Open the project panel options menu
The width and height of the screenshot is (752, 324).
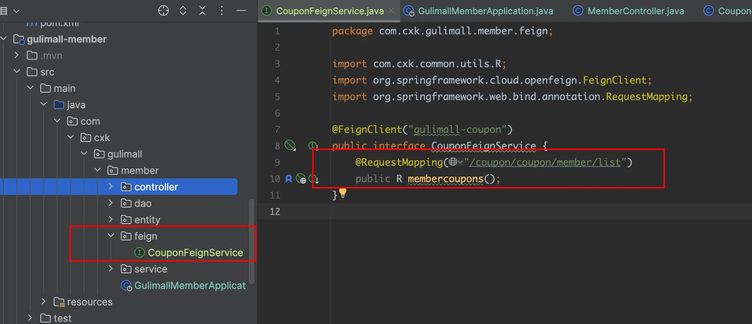[x=222, y=11]
